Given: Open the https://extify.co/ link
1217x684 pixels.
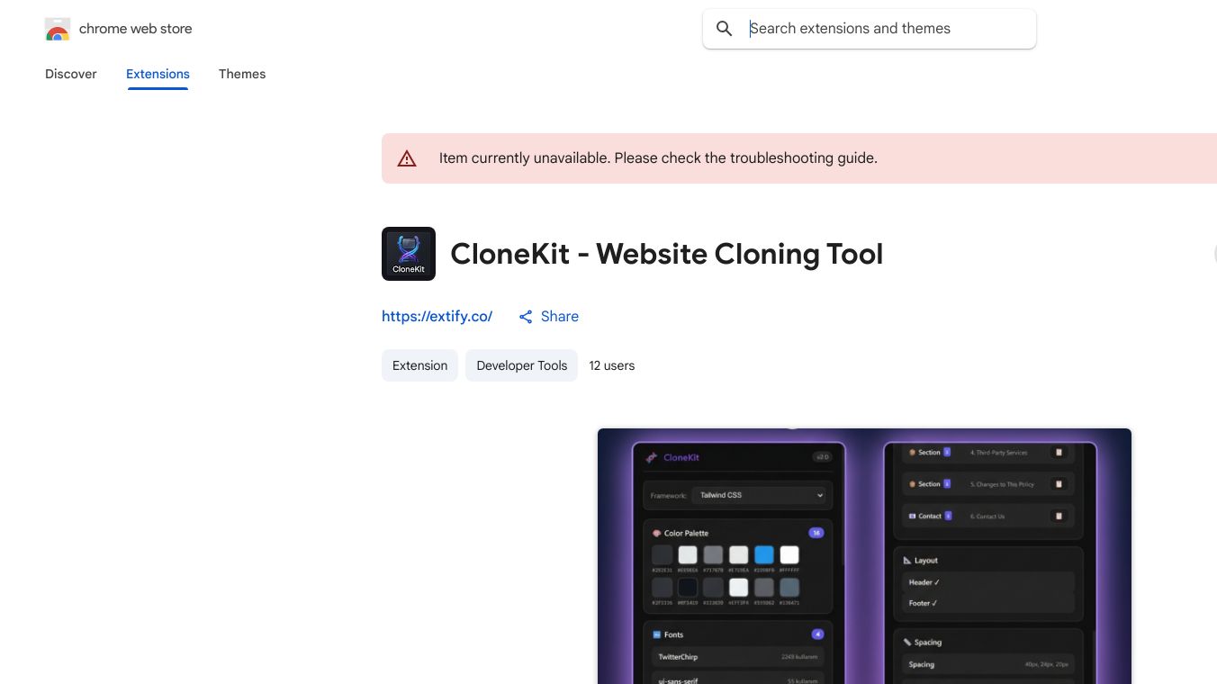Looking at the screenshot, I should [x=437, y=316].
